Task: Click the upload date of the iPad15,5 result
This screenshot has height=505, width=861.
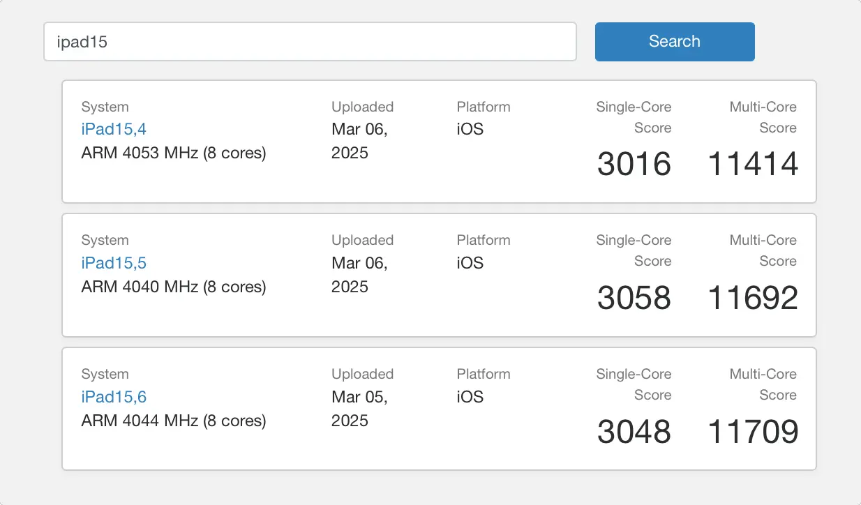Action: [359, 275]
